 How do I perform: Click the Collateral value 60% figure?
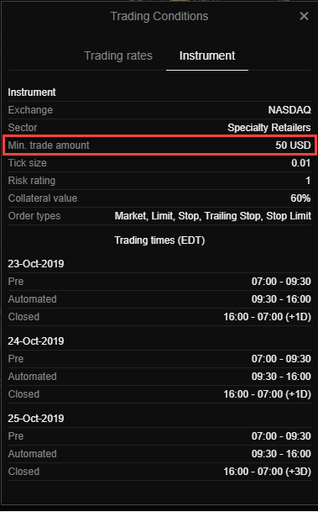point(300,198)
